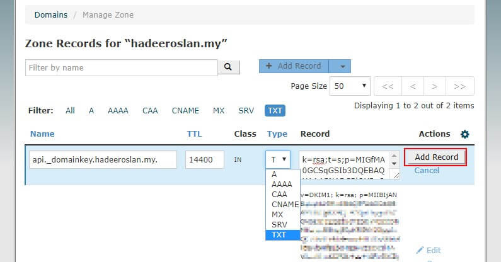
Task: Choose MX in the type list
Action: tap(277, 214)
